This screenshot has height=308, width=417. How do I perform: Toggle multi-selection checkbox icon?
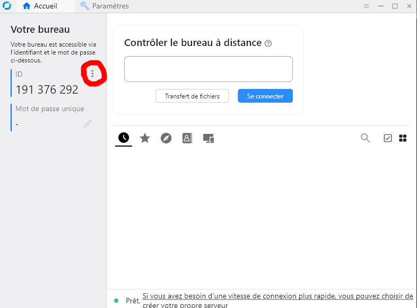(x=387, y=138)
